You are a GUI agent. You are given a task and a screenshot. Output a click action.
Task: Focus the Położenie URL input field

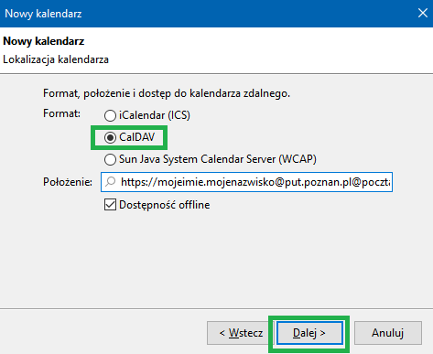[246, 182]
